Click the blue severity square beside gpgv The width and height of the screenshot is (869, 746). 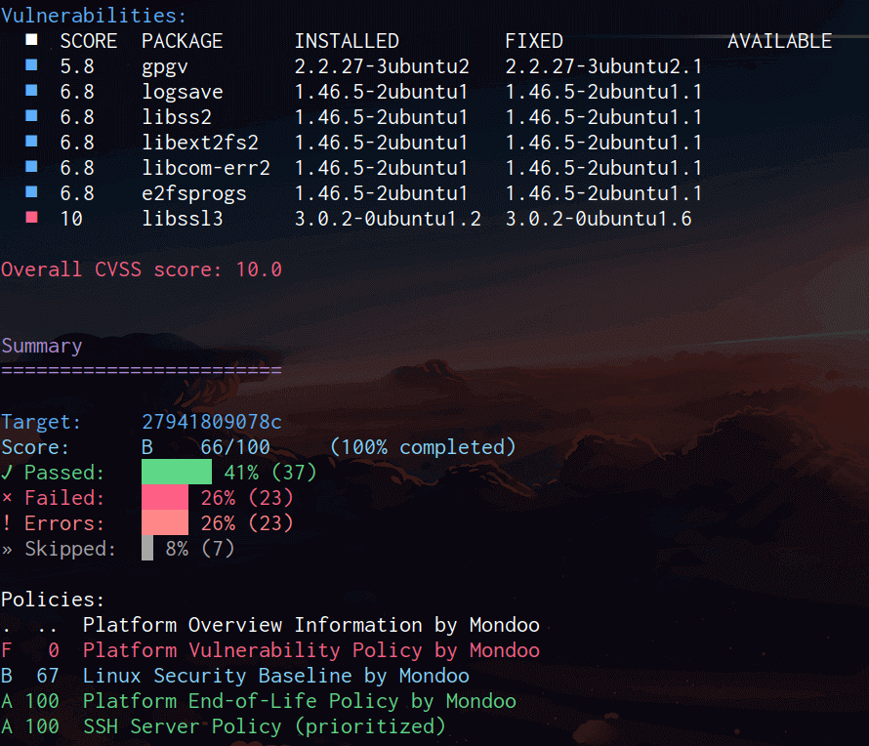point(32,66)
